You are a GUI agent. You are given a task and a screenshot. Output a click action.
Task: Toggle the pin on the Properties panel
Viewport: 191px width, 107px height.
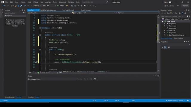187,42
